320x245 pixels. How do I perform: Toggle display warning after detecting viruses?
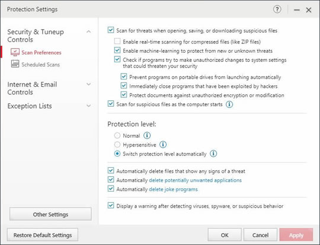(111, 205)
